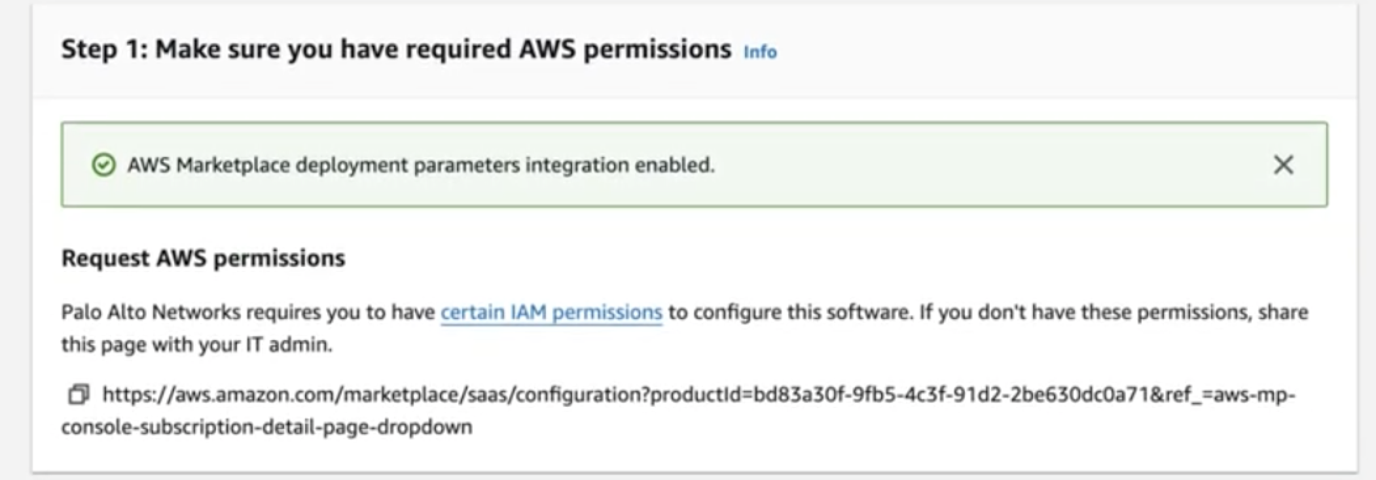Click the Request AWS permissions heading
The image size is (1376, 480).
click(x=204, y=258)
